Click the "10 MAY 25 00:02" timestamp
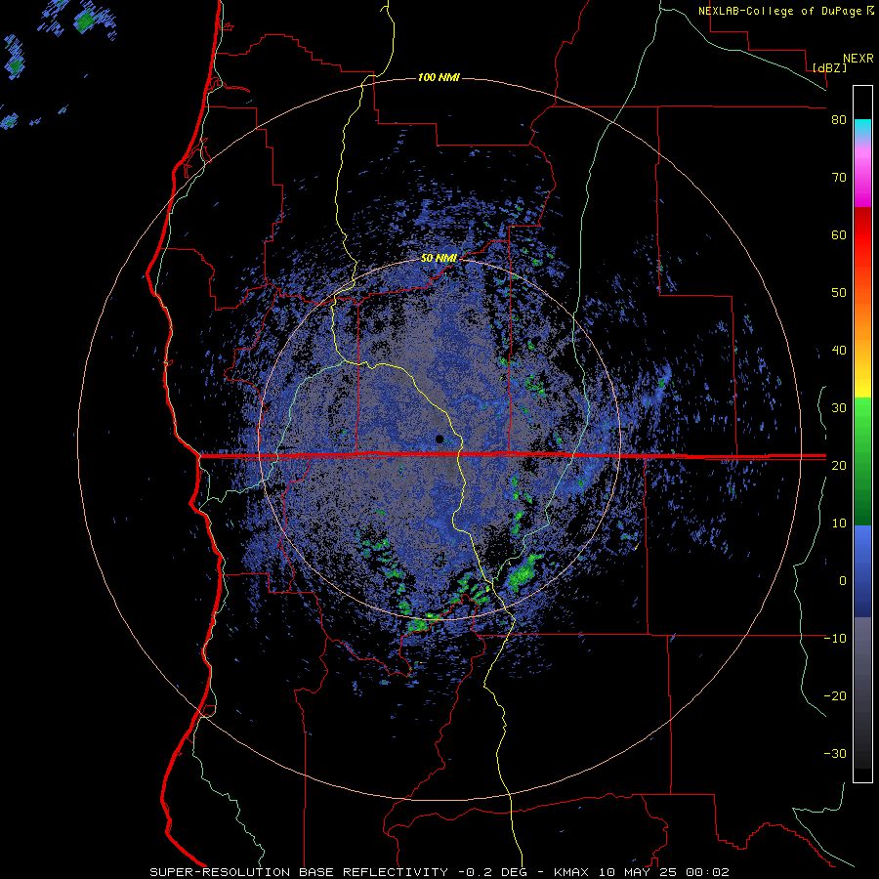This screenshot has width=879, height=879. point(663,872)
